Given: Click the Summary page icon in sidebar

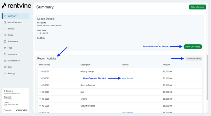Looking at the screenshot, I should tap(5, 16).
